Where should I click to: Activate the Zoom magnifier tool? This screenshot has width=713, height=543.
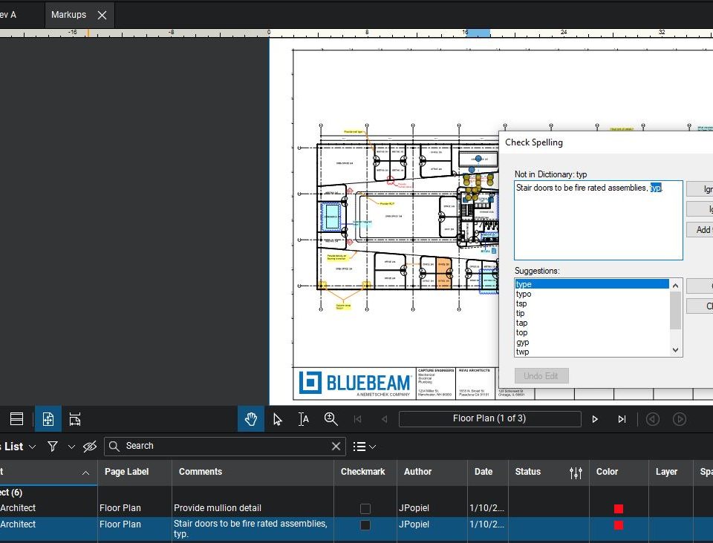(331, 419)
